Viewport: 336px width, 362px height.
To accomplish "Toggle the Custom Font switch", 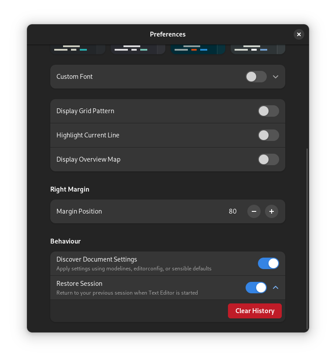I will [256, 77].
